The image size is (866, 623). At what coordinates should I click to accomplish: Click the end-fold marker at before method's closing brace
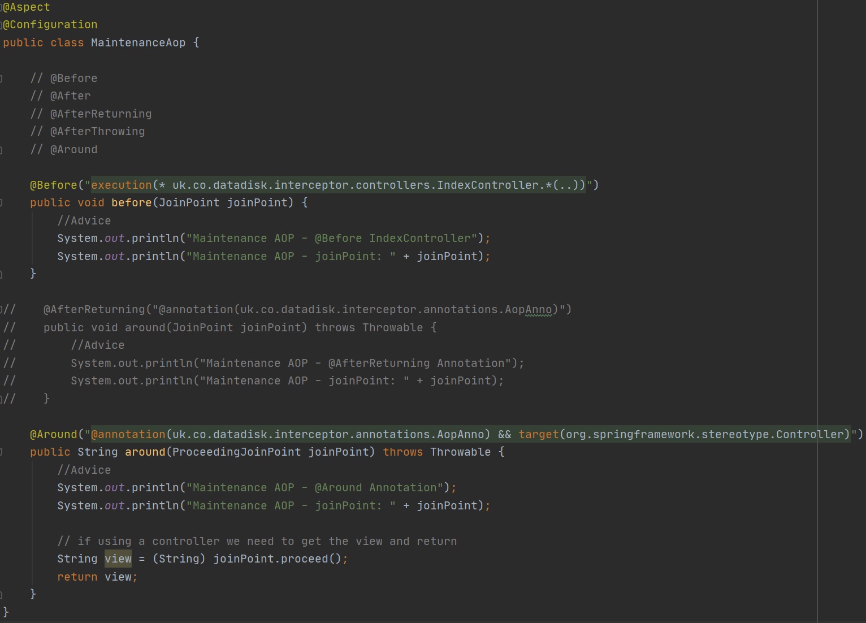tap(2, 274)
